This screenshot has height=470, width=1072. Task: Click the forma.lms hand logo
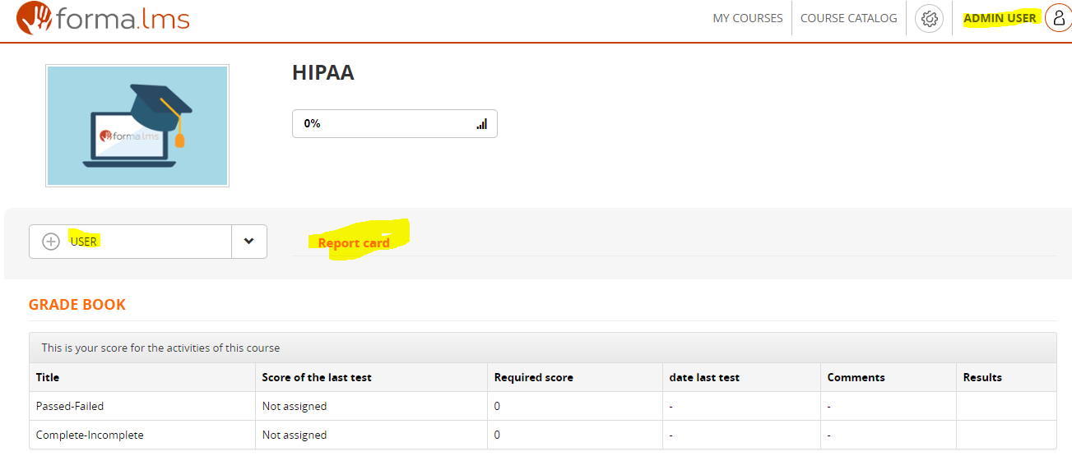[x=34, y=18]
